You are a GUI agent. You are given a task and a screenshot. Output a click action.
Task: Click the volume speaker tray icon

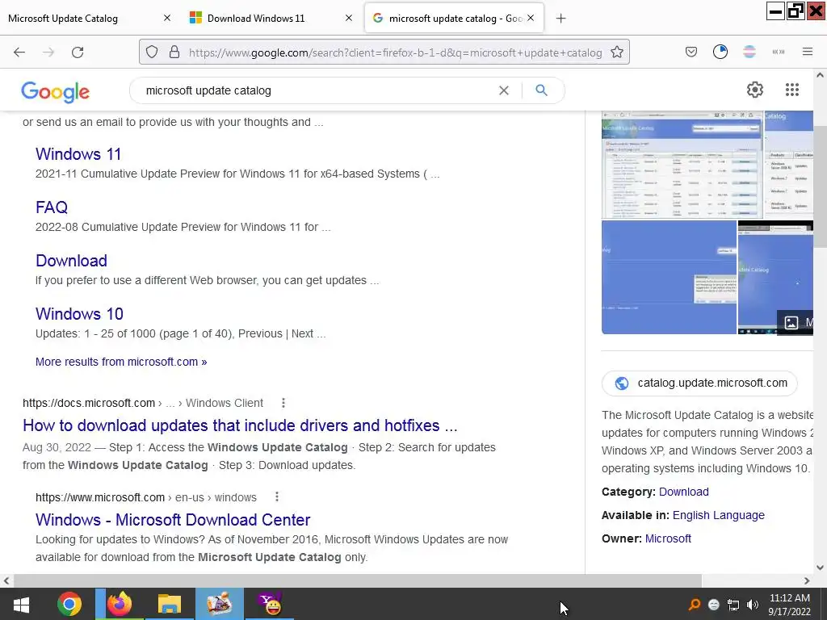tap(753, 605)
